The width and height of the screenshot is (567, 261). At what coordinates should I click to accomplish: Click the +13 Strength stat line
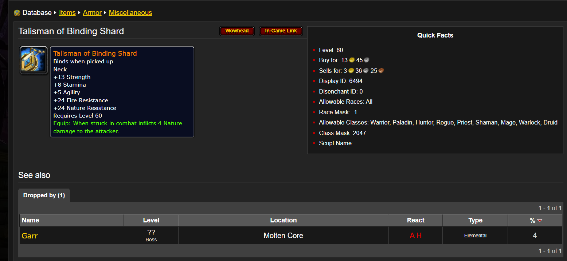72,77
